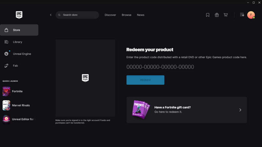Go back with the left chevron

(51, 15)
